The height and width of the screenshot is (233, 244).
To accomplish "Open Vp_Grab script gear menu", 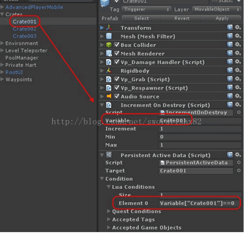I will click(238, 79).
